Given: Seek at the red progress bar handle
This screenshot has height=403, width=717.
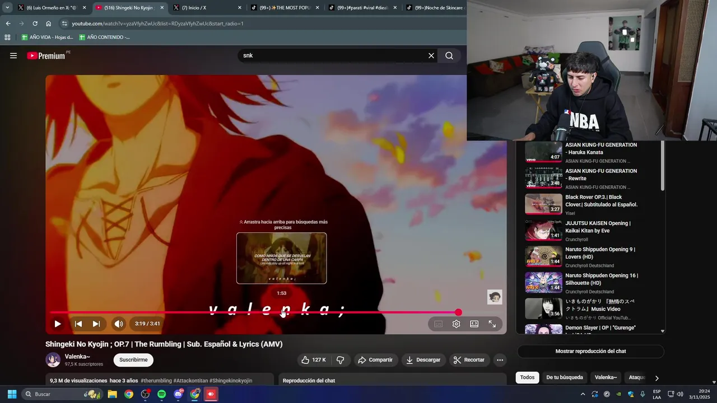Looking at the screenshot, I should pos(459,312).
